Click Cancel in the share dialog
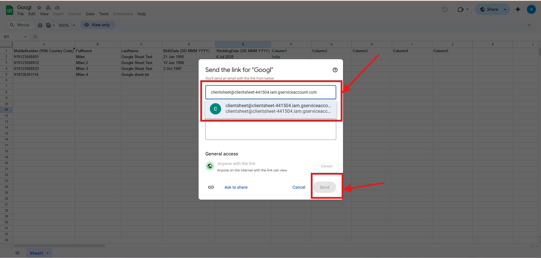This screenshot has width=541, height=258. click(x=299, y=187)
